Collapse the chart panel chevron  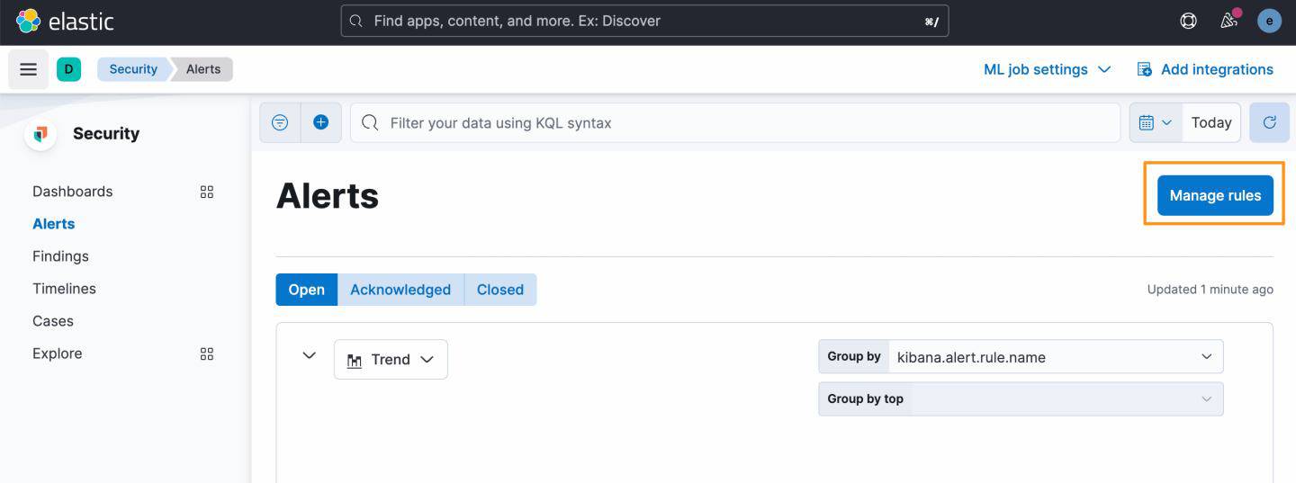click(x=309, y=355)
